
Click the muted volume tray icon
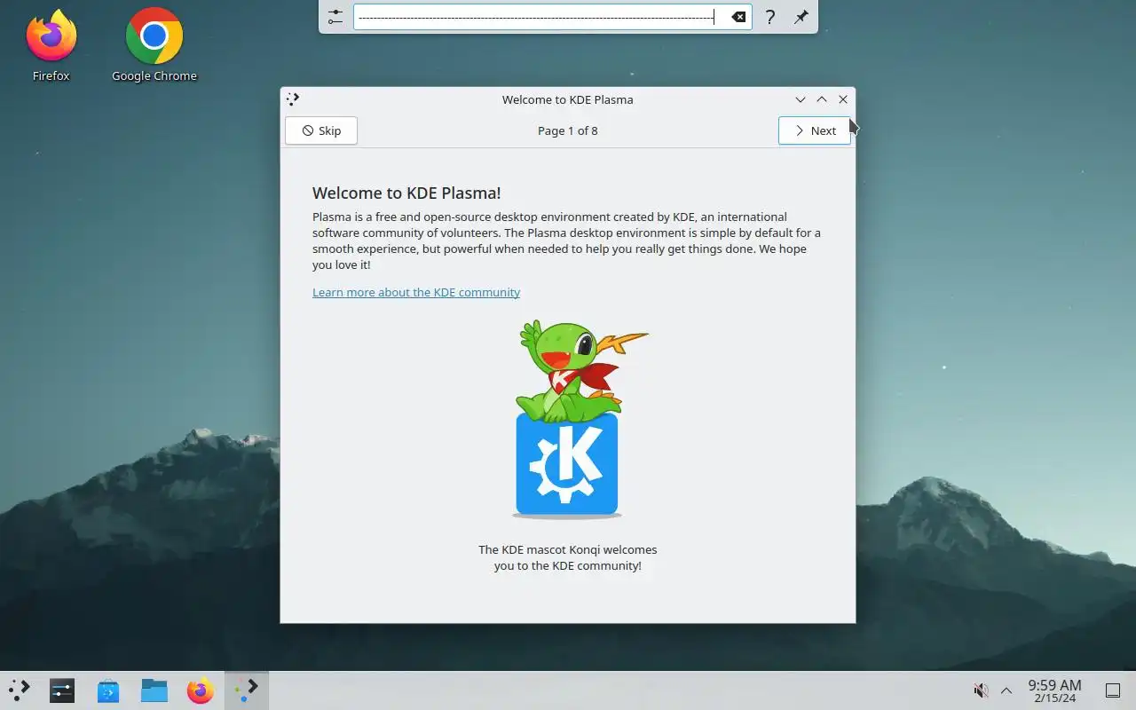pos(981,690)
